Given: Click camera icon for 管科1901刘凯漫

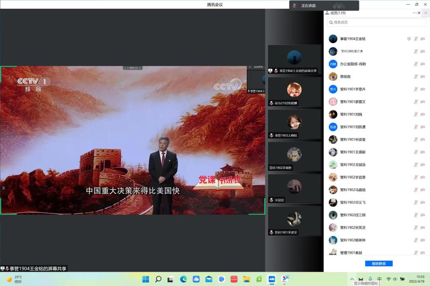Looking at the screenshot, I should point(422,127).
